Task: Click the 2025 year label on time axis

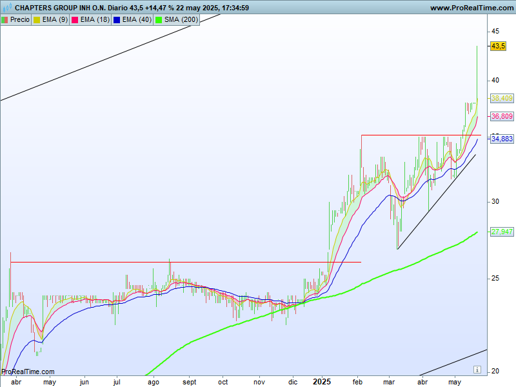Action: pyautogui.click(x=321, y=382)
